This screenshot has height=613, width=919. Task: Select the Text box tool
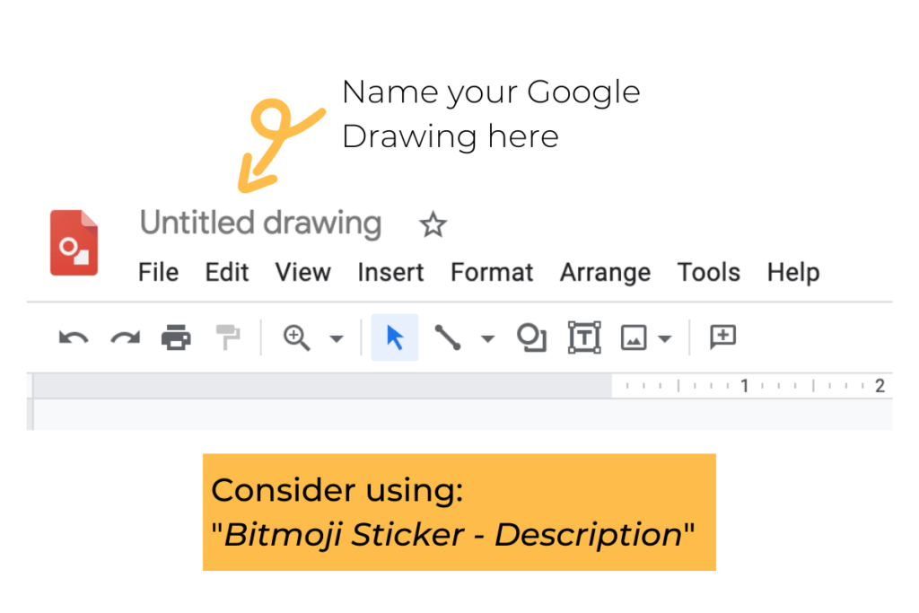pyautogui.click(x=584, y=337)
